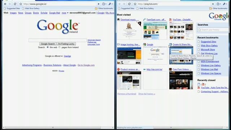Click Go arrow in Google.ie window
The height and width of the screenshot is (130, 231).
[99, 4]
